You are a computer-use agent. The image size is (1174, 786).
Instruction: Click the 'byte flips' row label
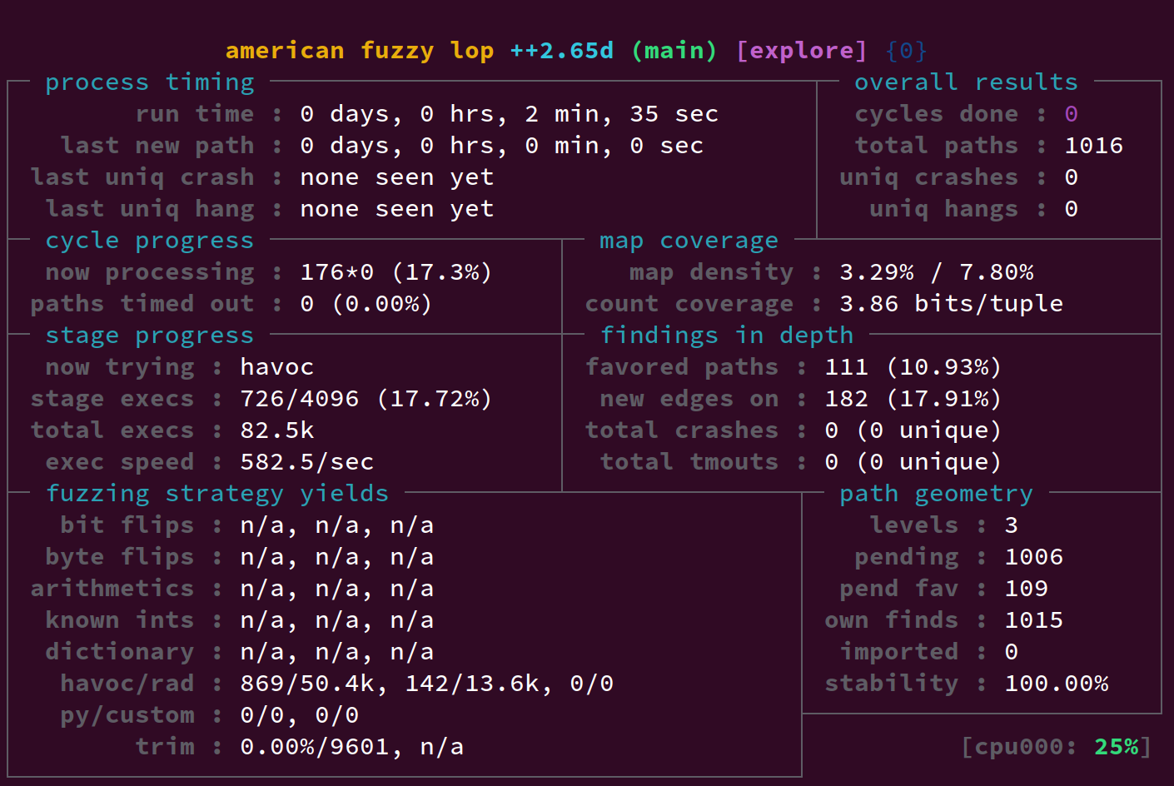120,557
